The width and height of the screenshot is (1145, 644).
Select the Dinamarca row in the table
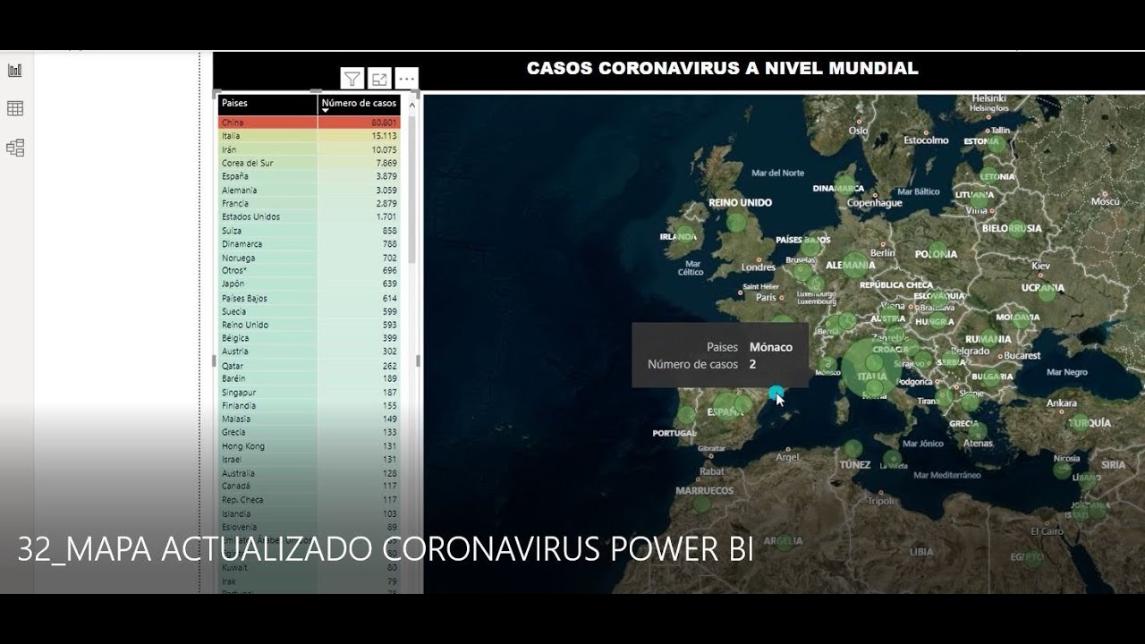(x=310, y=244)
